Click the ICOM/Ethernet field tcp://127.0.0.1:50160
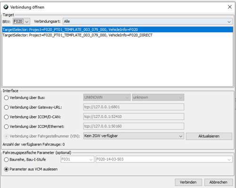The height and width of the screenshot is (188, 236). 134,126
